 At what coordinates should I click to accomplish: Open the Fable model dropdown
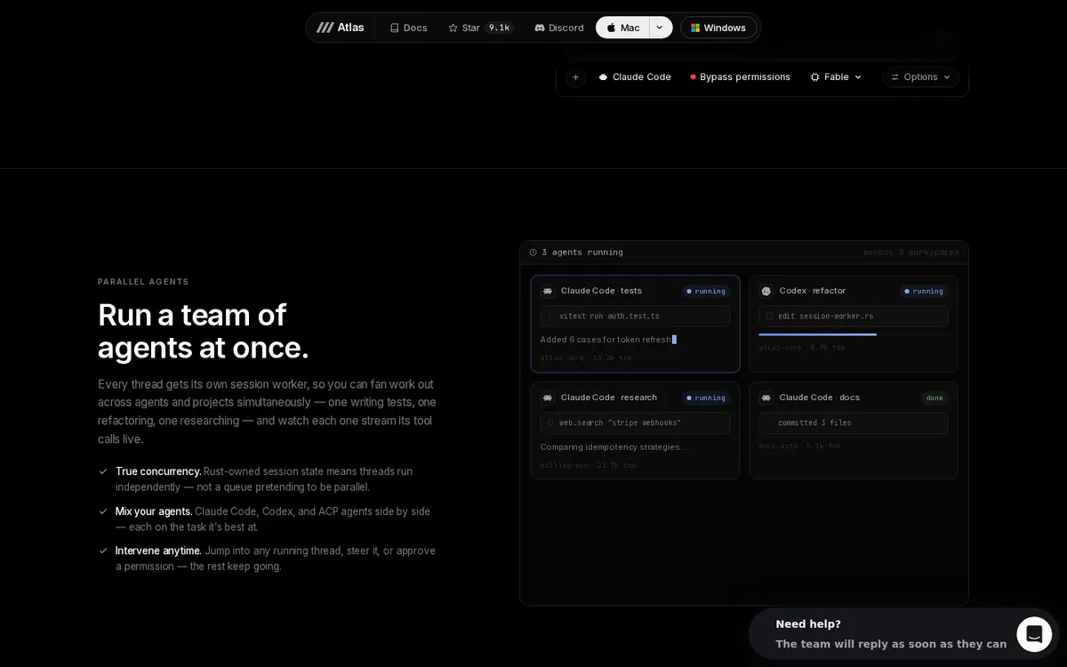[836, 76]
